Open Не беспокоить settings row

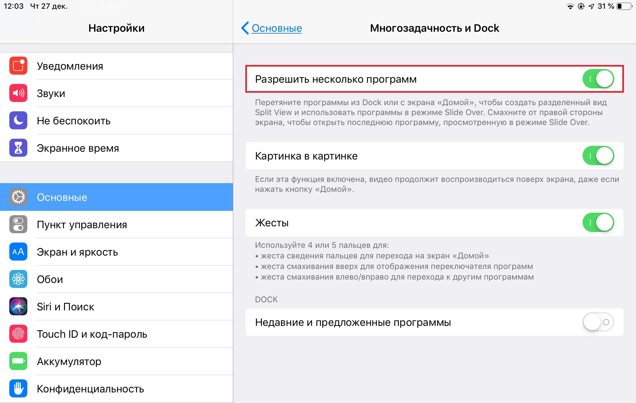(x=116, y=121)
